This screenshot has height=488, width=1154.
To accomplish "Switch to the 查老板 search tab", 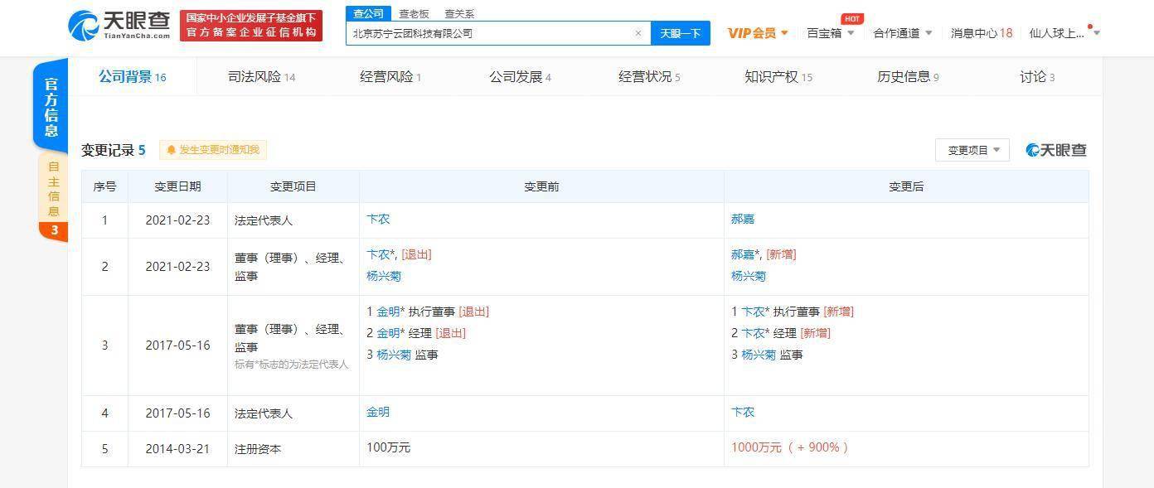I will (414, 14).
